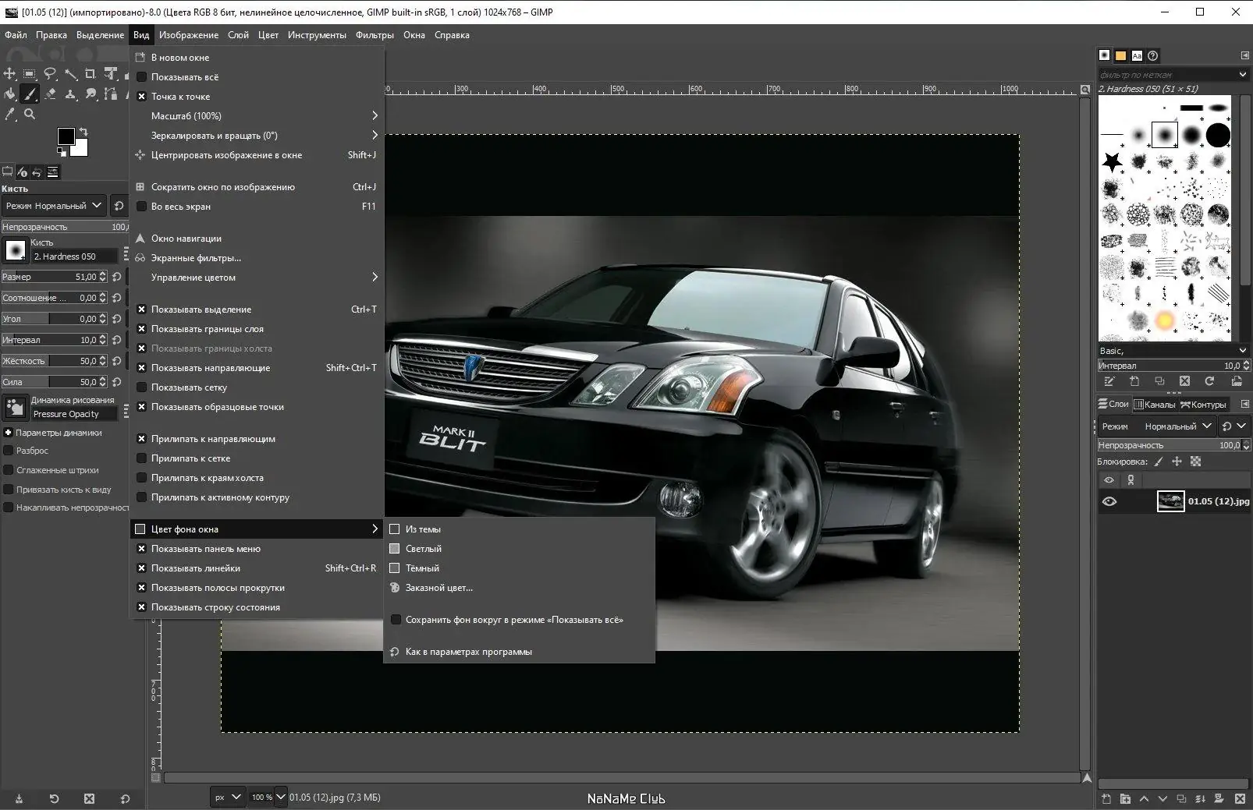Select the Move tool in the toolbox

[9, 74]
